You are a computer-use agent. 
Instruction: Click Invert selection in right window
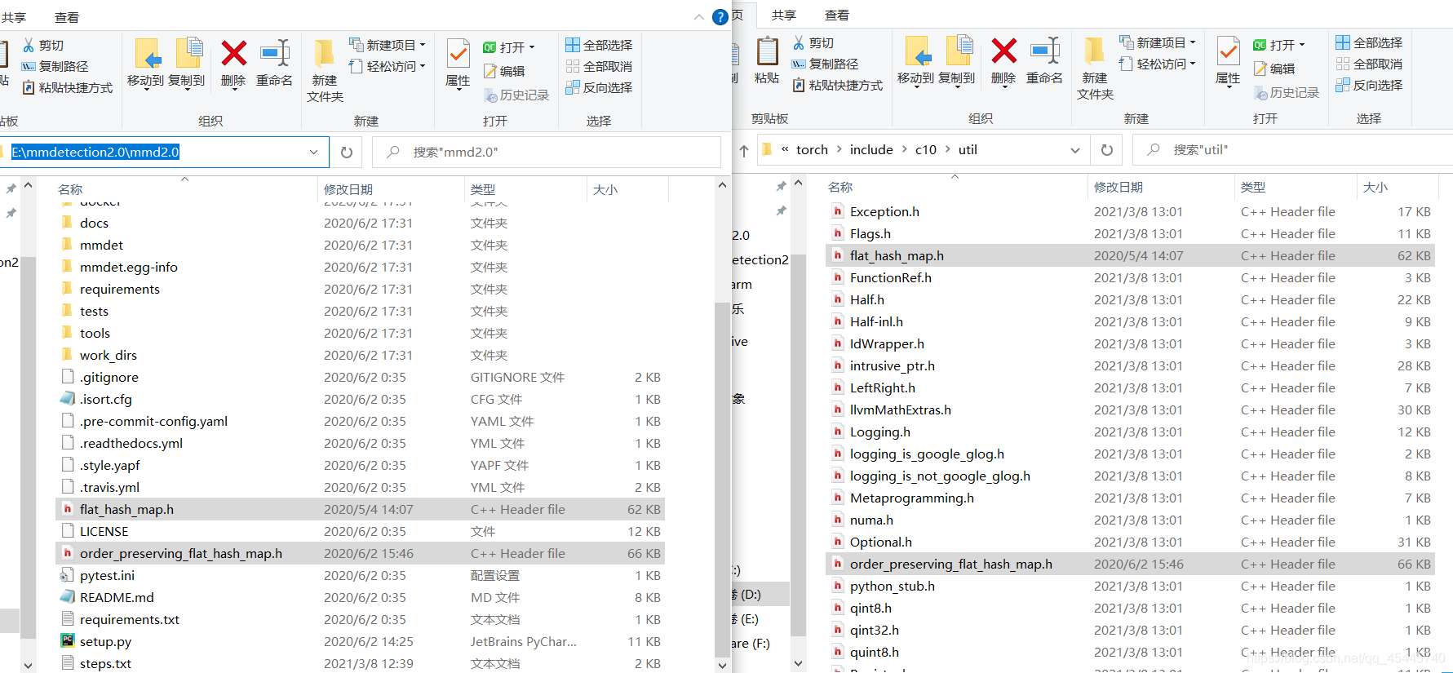[x=1369, y=85]
